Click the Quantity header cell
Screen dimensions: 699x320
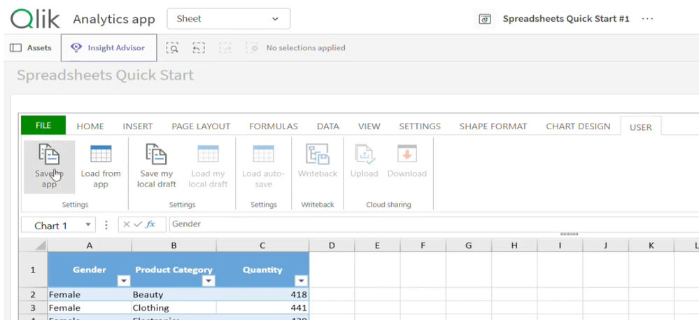262,270
